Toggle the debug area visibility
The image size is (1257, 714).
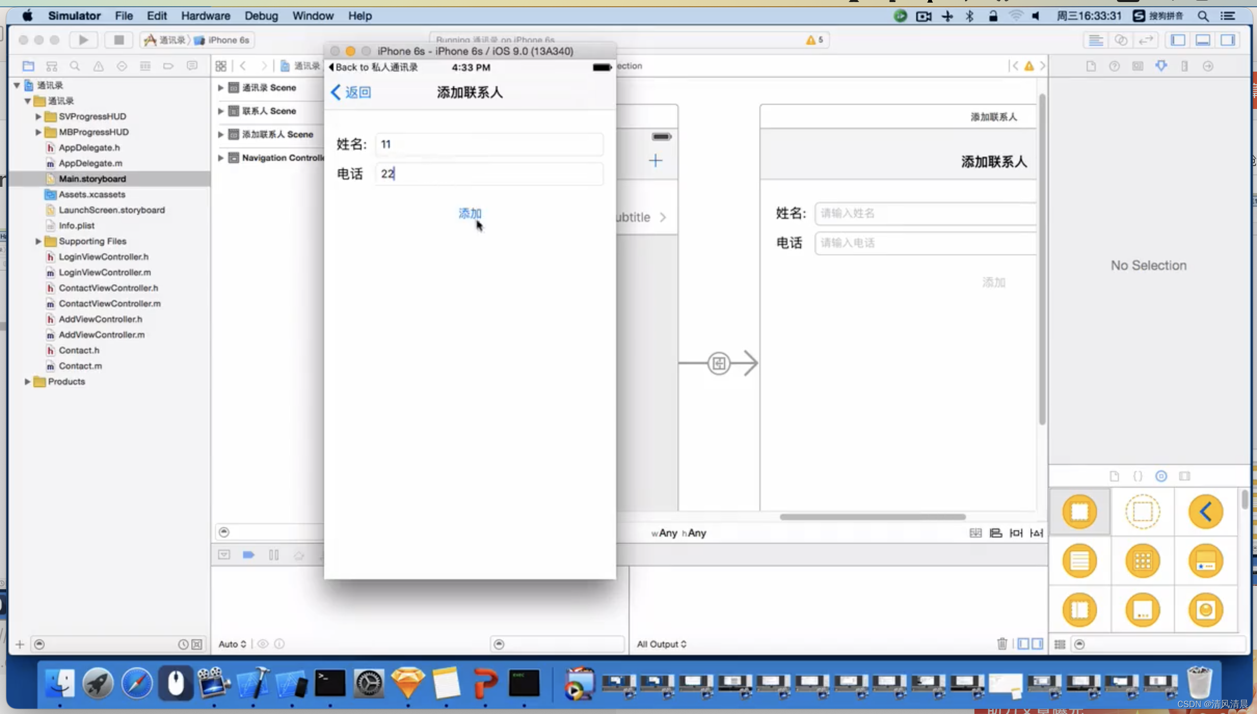click(x=1202, y=40)
